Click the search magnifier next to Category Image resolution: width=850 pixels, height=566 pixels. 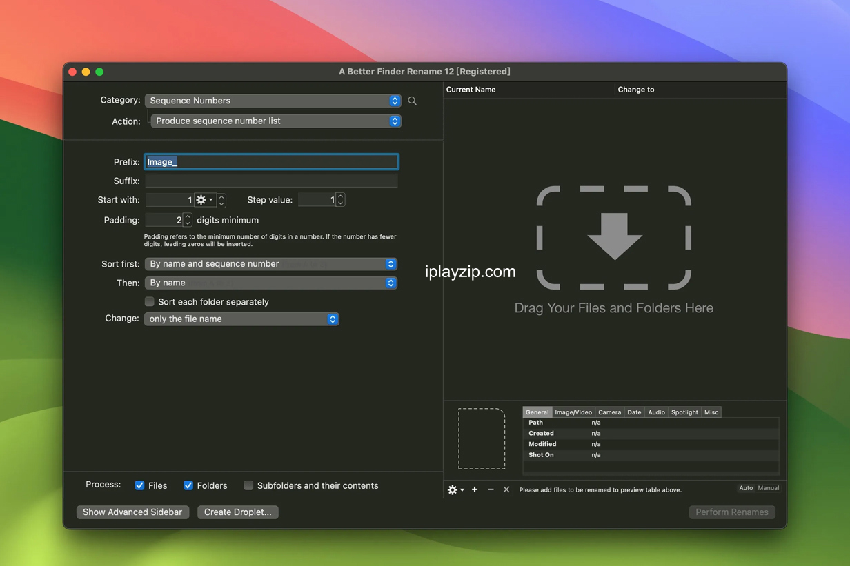412,101
